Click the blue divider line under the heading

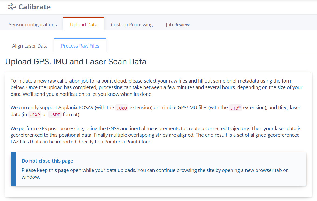158,72
